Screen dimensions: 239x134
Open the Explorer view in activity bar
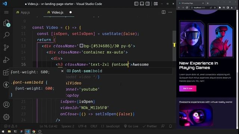point(6,23)
